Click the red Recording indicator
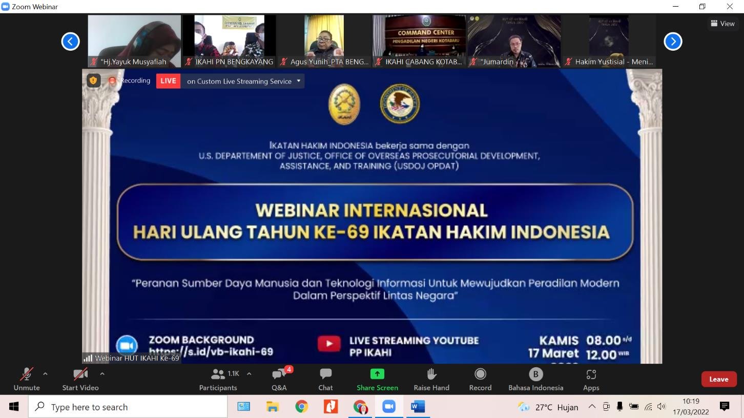The width and height of the screenshot is (744, 418). pyautogui.click(x=112, y=80)
